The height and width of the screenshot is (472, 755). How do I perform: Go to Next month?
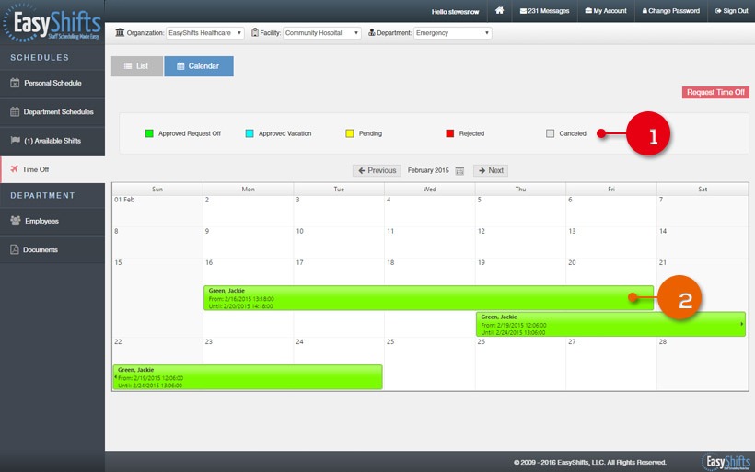[491, 170]
